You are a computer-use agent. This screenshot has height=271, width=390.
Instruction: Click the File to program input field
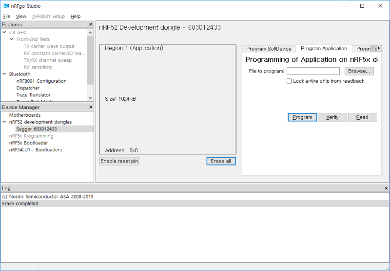click(x=313, y=71)
